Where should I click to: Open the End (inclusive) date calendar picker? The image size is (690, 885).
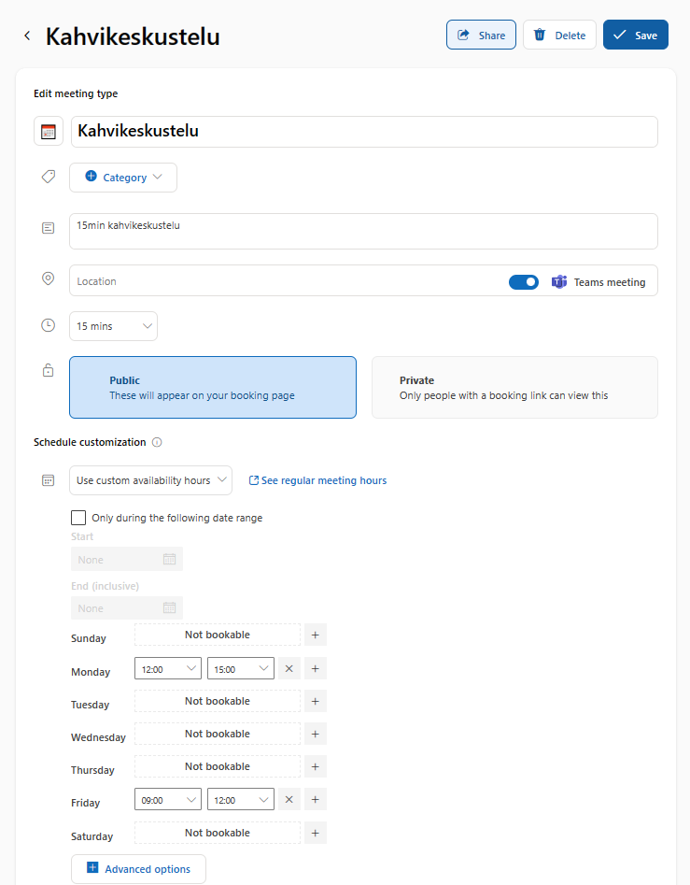point(169,607)
